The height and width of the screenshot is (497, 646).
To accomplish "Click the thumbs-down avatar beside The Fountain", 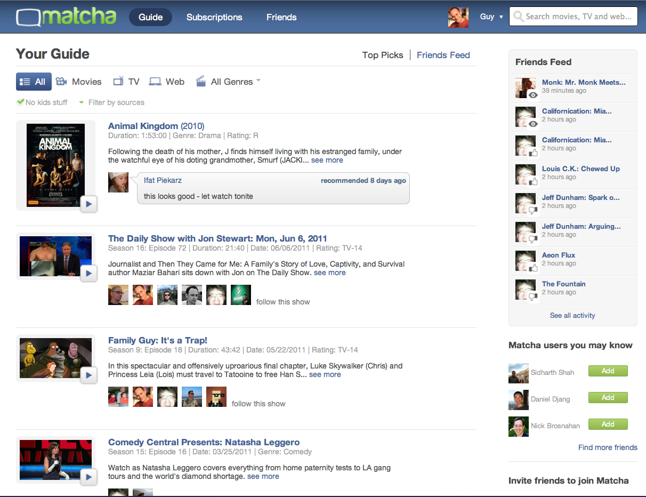I will tap(526, 290).
